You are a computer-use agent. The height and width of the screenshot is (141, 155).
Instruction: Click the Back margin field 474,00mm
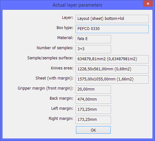(93, 100)
